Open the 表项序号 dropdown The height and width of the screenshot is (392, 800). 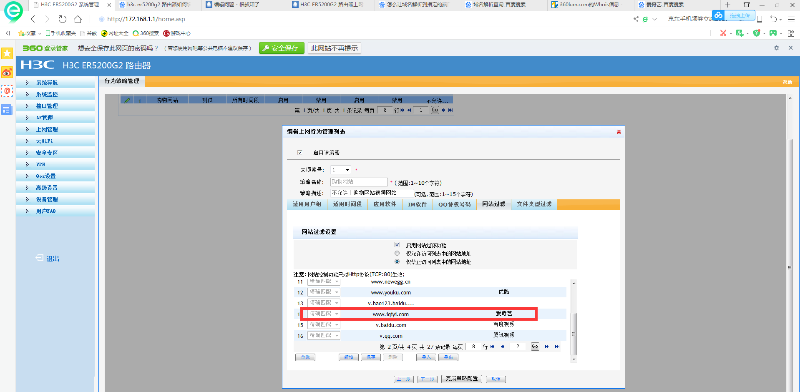pos(340,170)
